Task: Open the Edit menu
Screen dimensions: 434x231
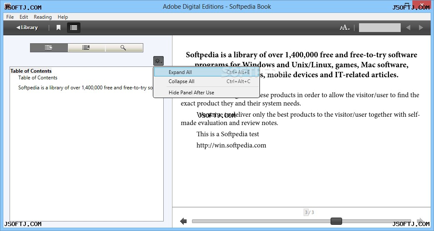Action: [x=23, y=17]
